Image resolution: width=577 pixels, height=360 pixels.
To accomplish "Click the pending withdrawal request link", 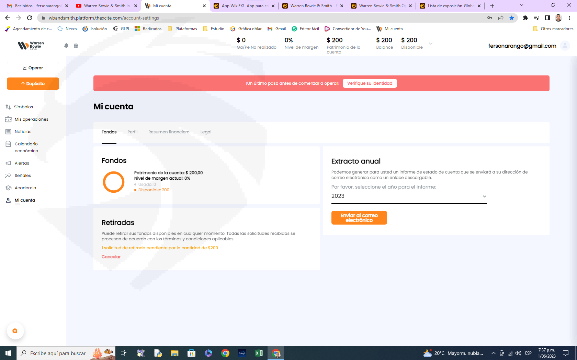I will click(x=160, y=248).
